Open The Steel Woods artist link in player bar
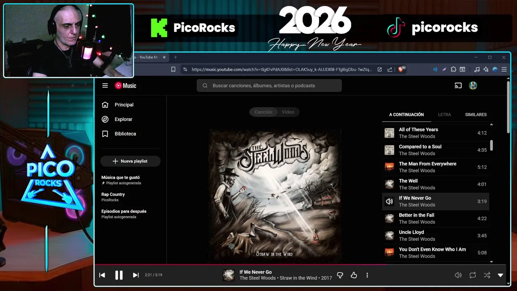The height and width of the screenshot is (291, 517). click(258, 278)
